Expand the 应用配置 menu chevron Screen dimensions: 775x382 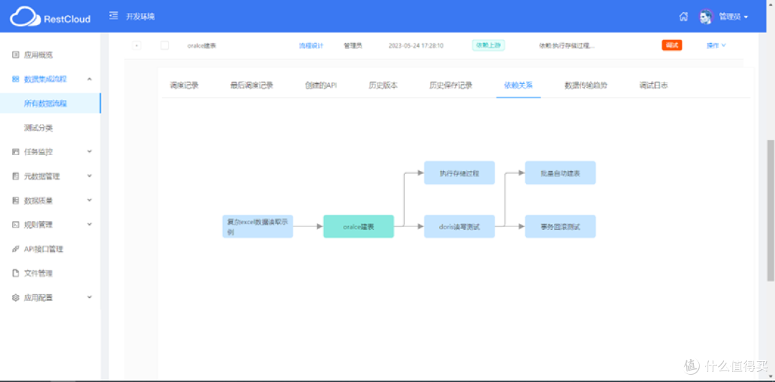(90, 297)
